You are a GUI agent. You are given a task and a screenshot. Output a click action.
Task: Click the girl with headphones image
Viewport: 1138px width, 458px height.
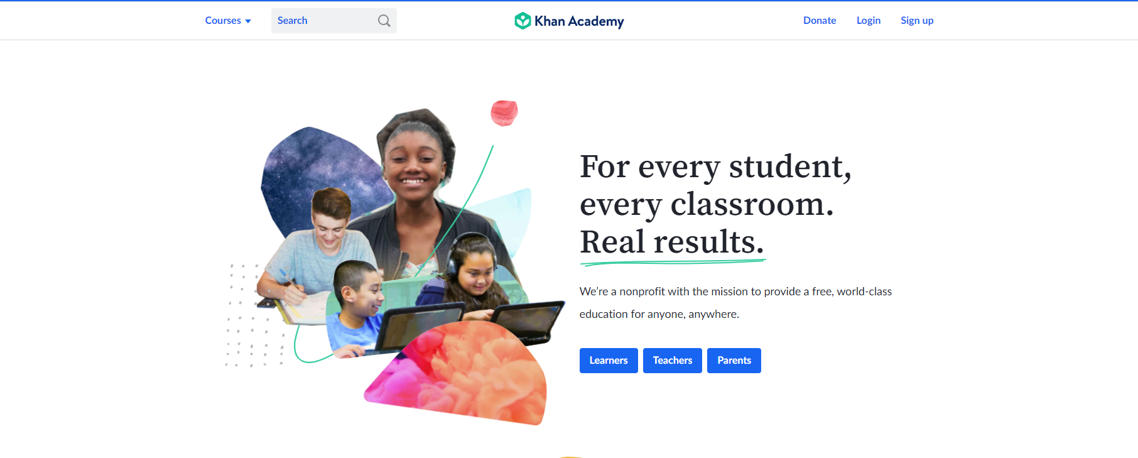point(472,270)
